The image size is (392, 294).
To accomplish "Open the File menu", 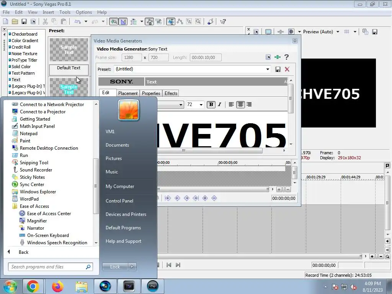I will 6,12.
